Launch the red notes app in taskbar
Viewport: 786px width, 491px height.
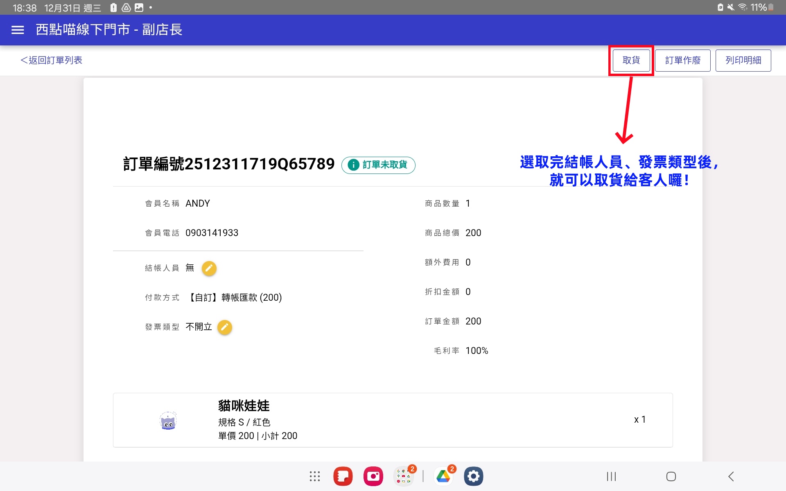tap(343, 476)
